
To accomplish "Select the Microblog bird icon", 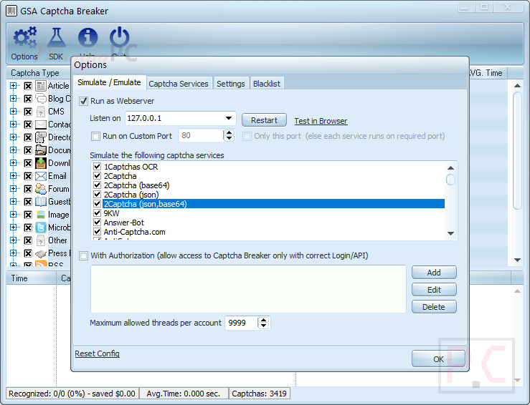I will 41,228.
